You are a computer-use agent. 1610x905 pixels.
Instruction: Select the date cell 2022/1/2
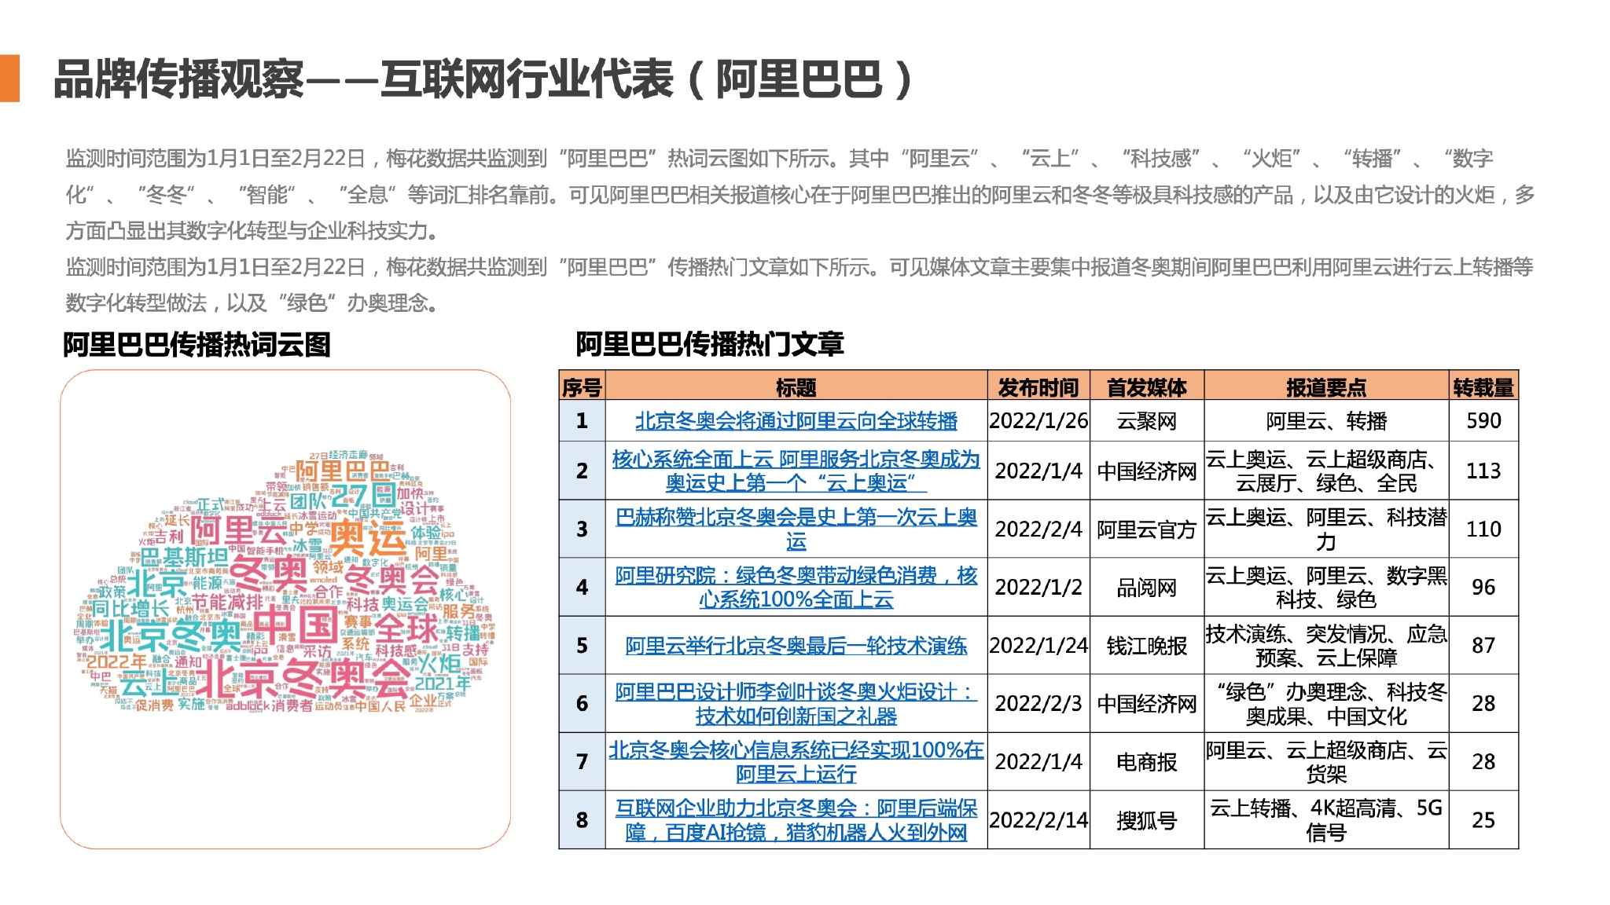click(1038, 587)
